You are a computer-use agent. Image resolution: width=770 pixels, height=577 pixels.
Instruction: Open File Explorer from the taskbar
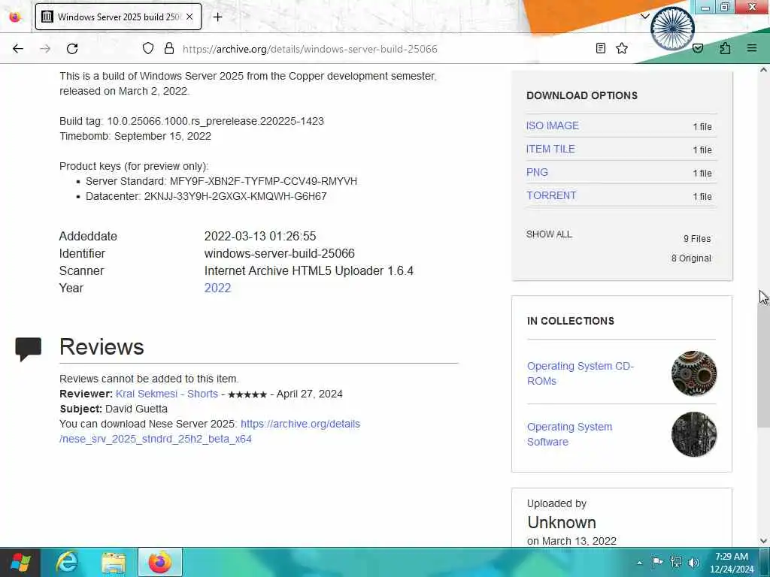pyautogui.click(x=114, y=562)
